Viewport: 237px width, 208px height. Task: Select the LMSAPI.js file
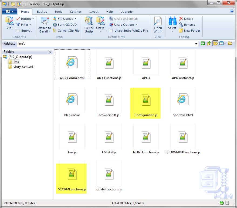click(x=109, y=139)
